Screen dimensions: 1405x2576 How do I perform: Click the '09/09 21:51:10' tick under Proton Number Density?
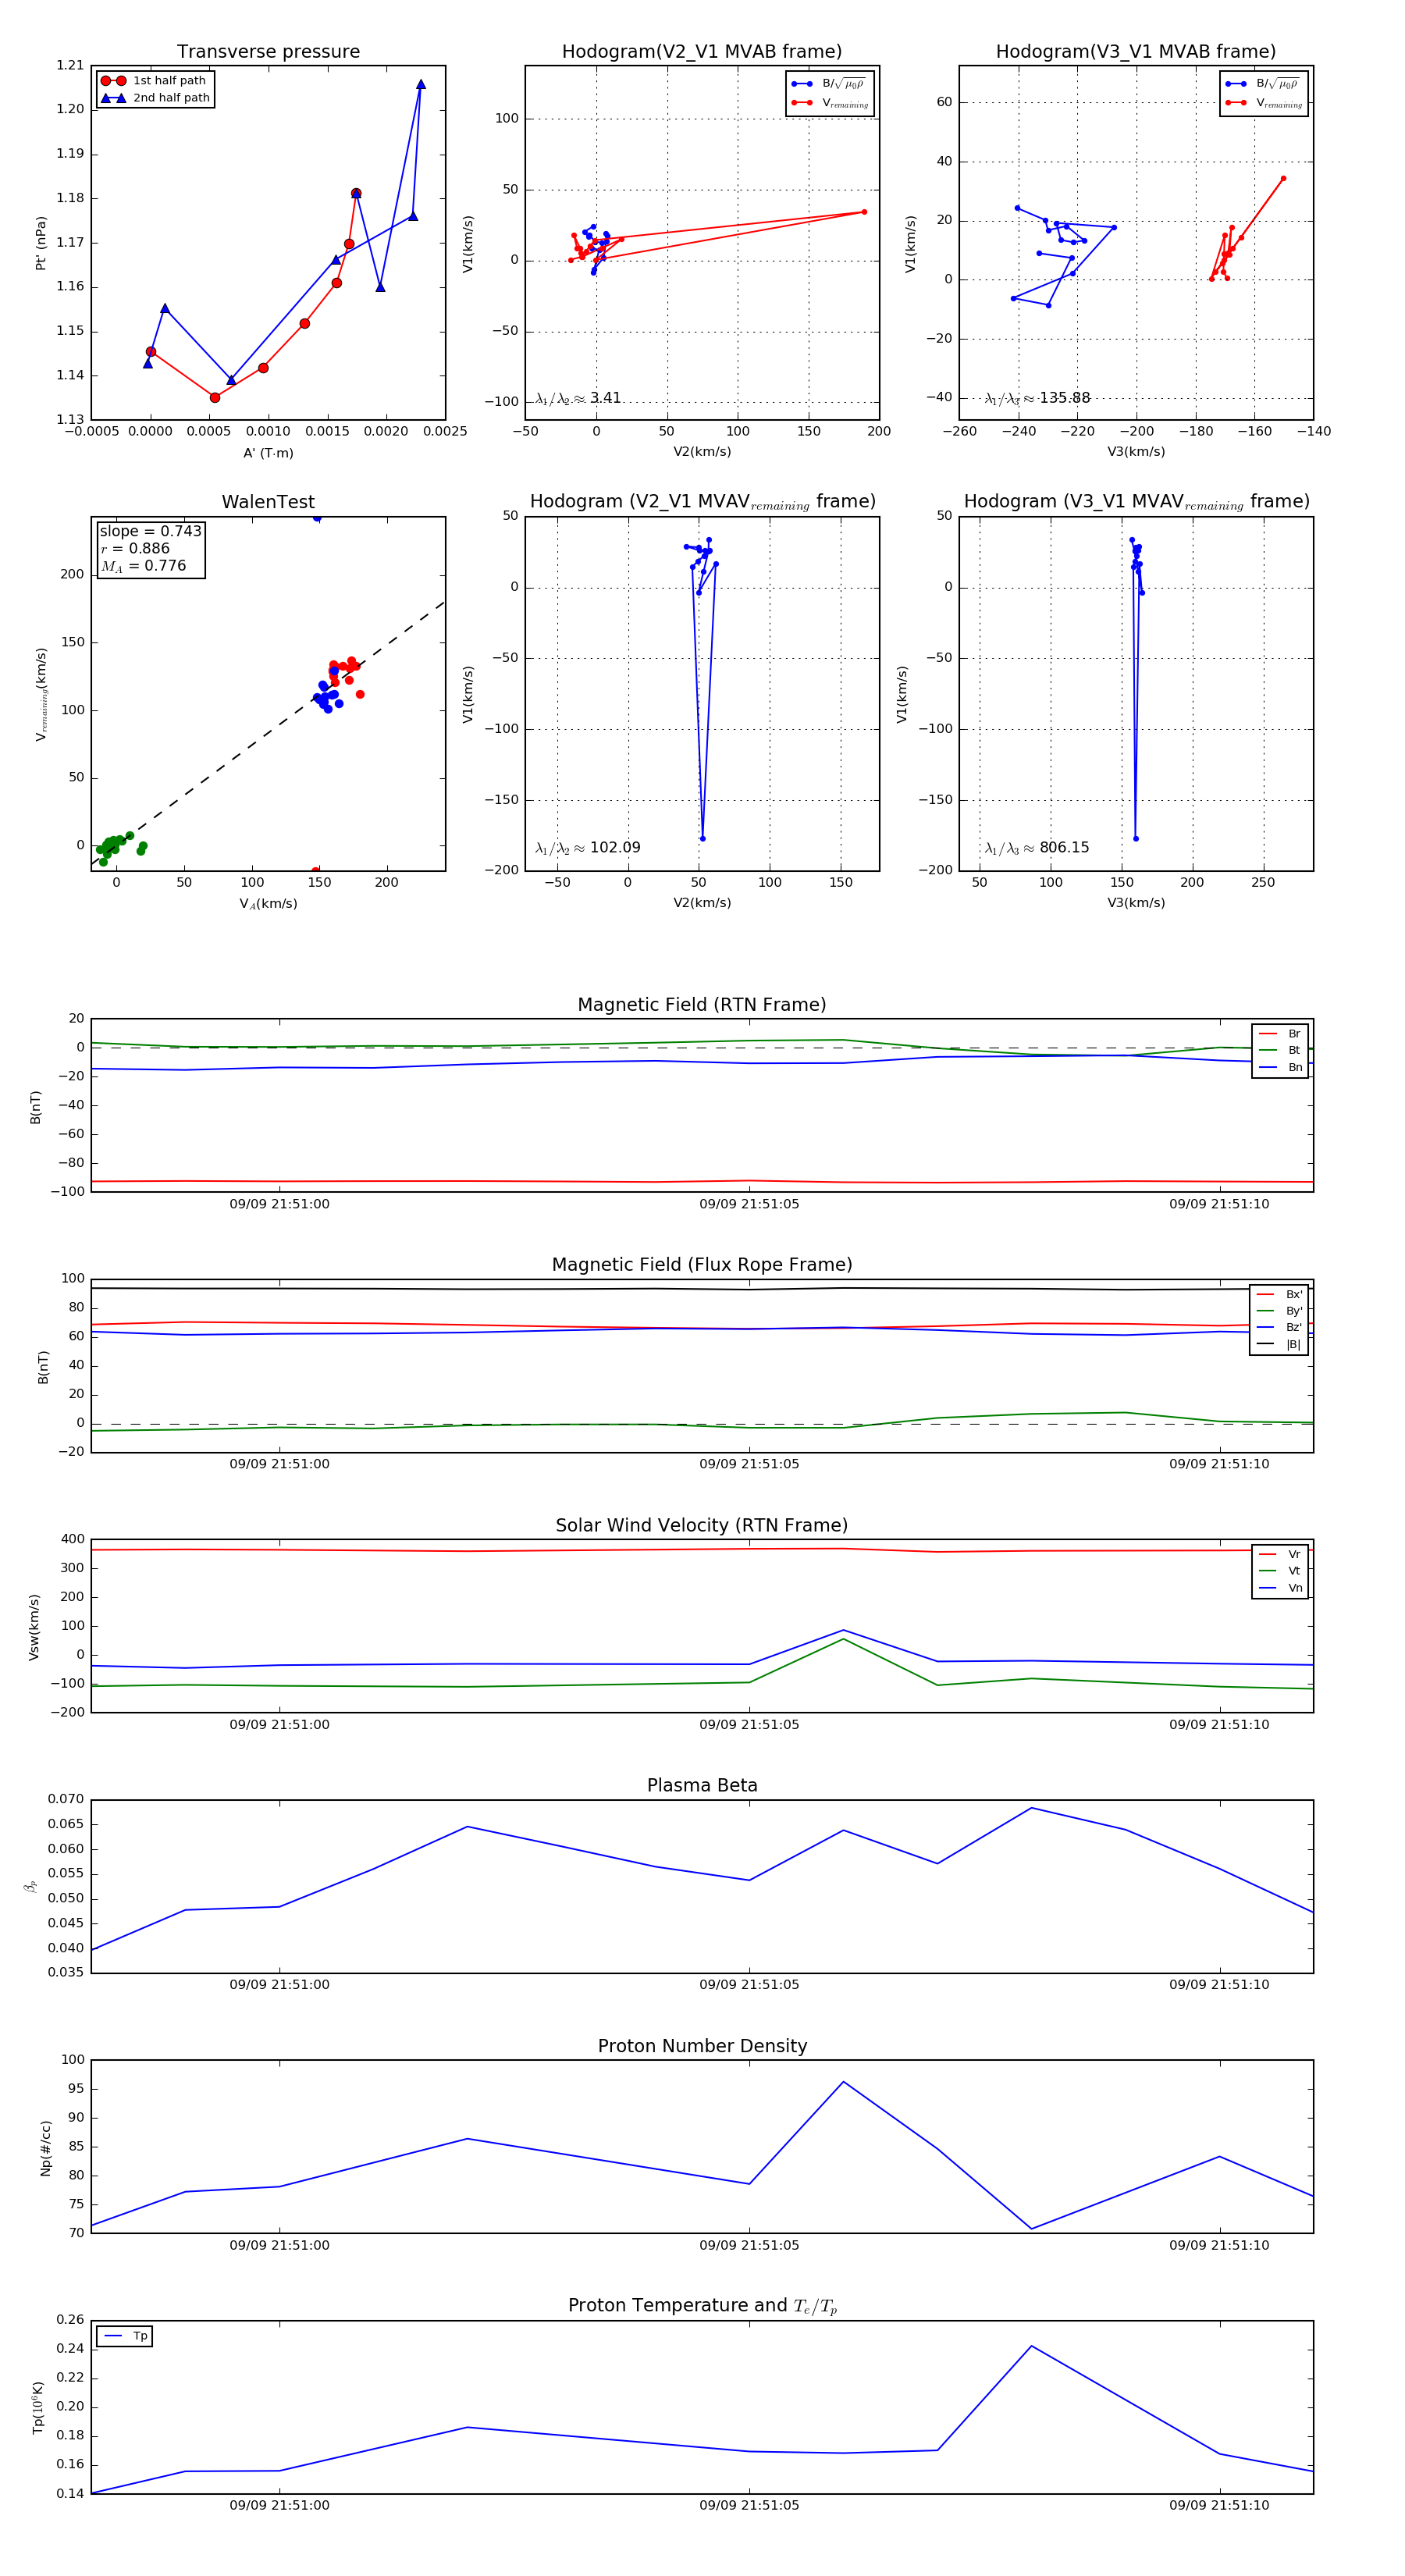1219,2245
